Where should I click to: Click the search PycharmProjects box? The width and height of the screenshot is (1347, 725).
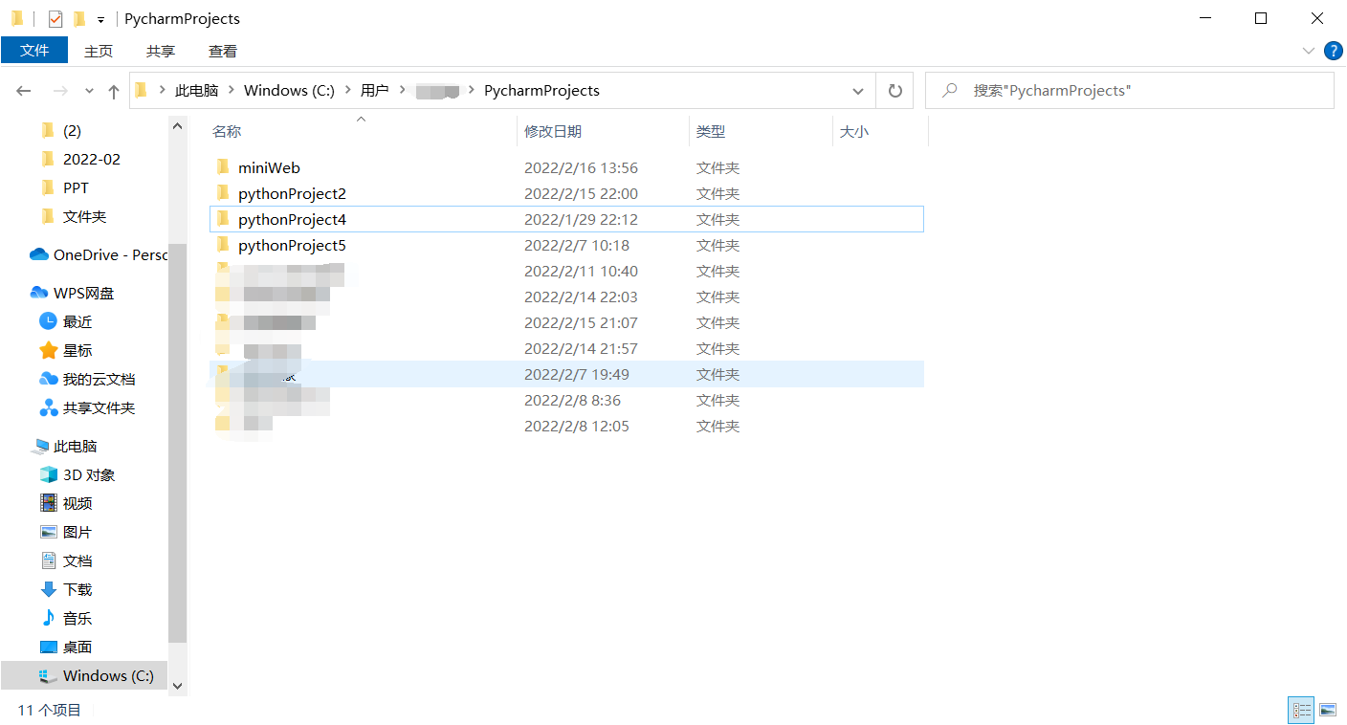pyautogui.click(x=1129, y=91)
